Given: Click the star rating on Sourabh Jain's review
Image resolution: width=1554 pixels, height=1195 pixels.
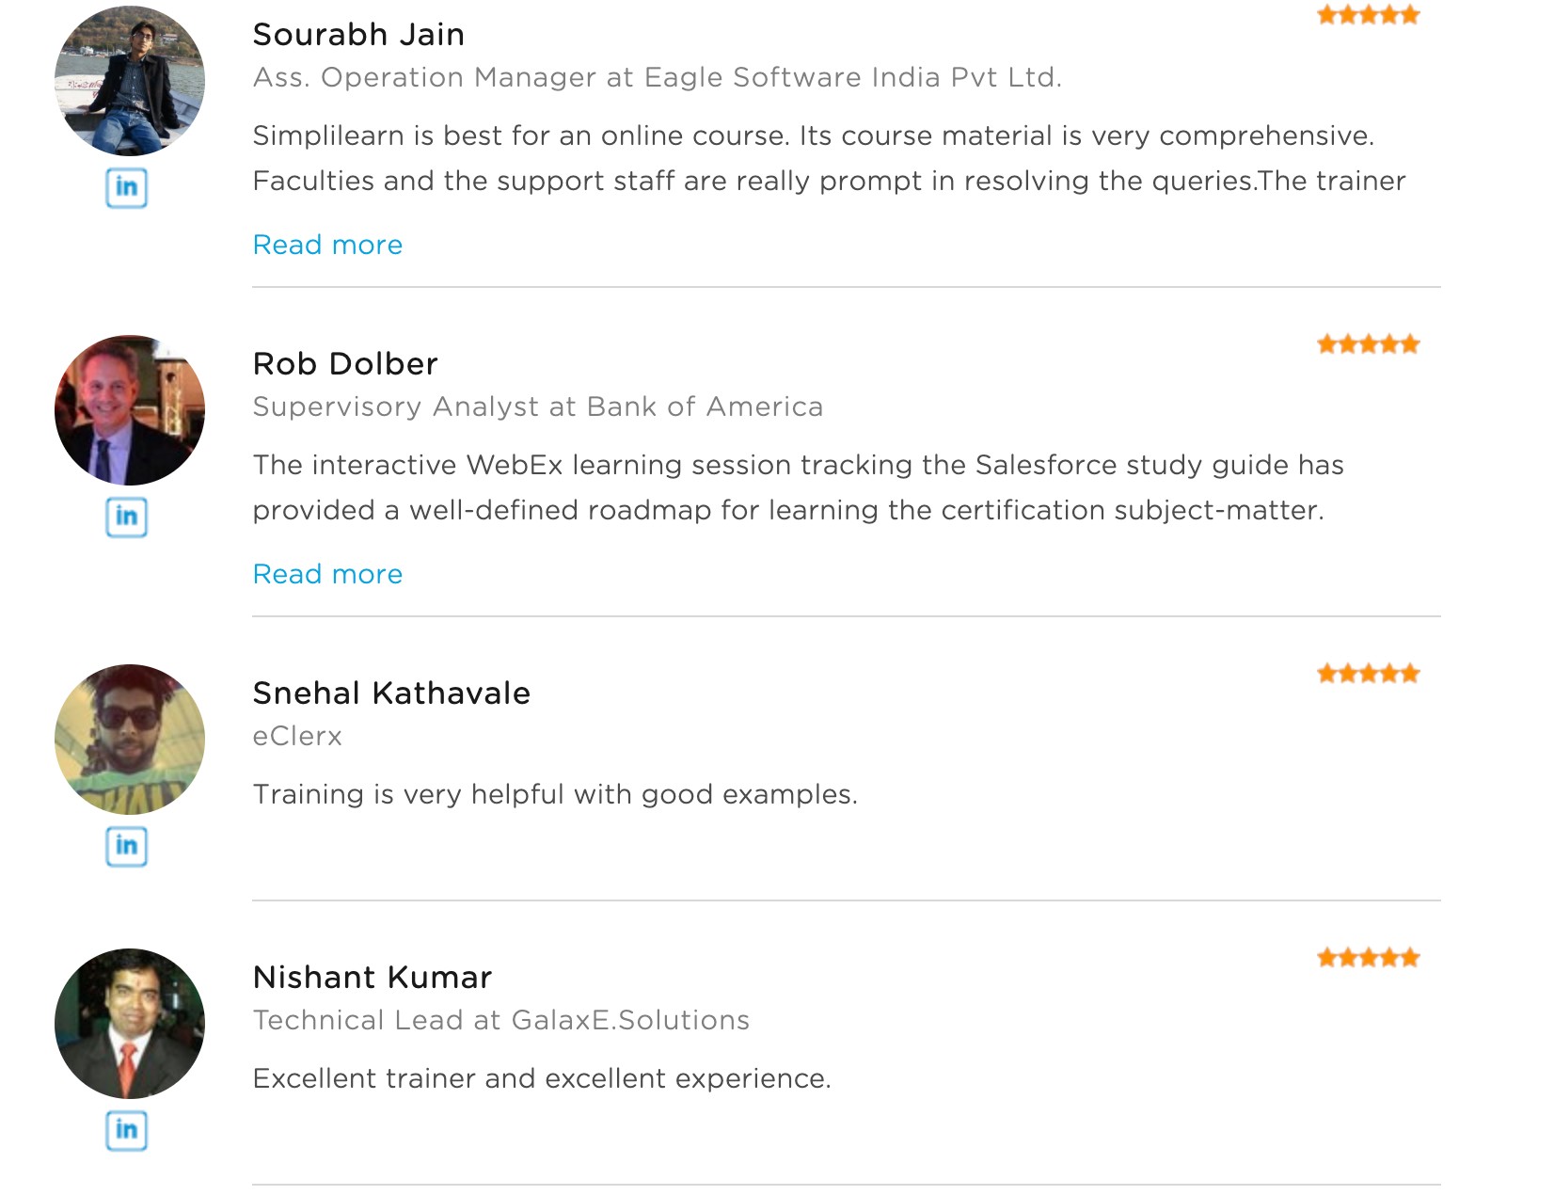Looking at the screenshot, I should tap(1368, 15).
